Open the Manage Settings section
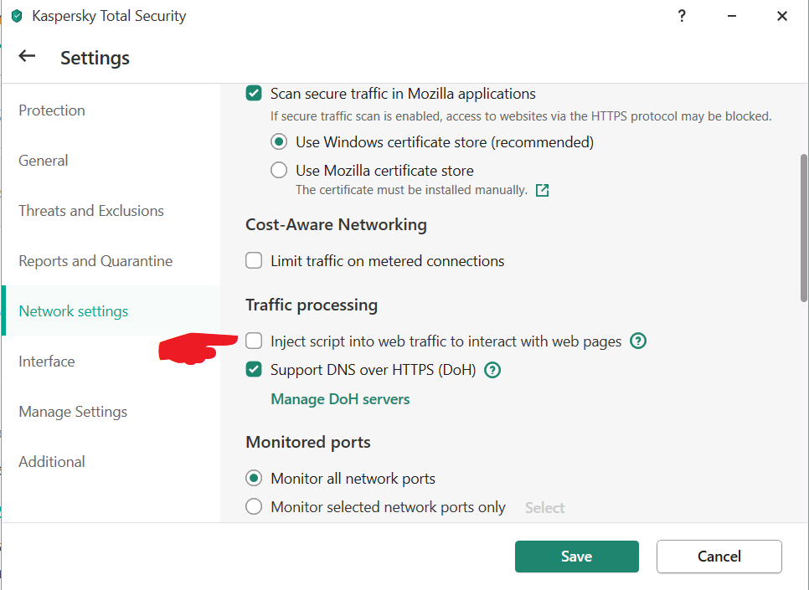This screenshot has width=809, height=590. pyautogui.click(x=111, y=412)
